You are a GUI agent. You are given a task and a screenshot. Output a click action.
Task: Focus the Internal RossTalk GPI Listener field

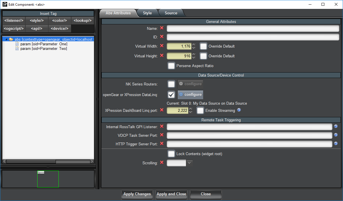[249, 127]
